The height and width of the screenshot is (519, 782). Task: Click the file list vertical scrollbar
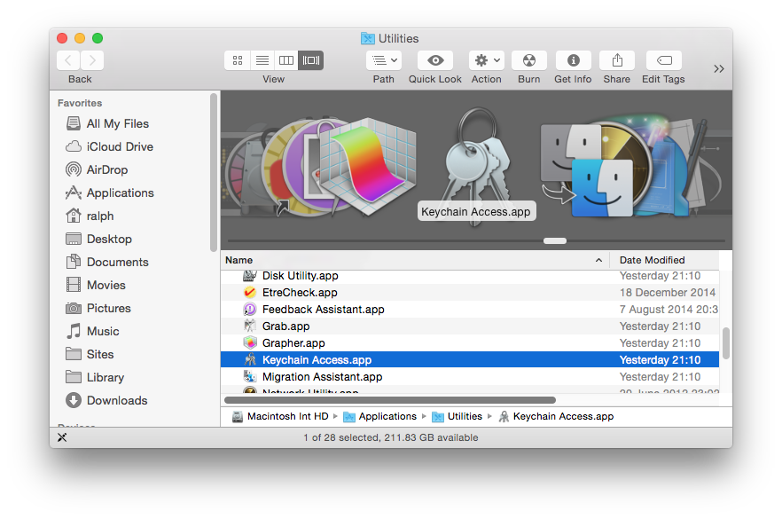pyautogui.click(x=725, y=342)
